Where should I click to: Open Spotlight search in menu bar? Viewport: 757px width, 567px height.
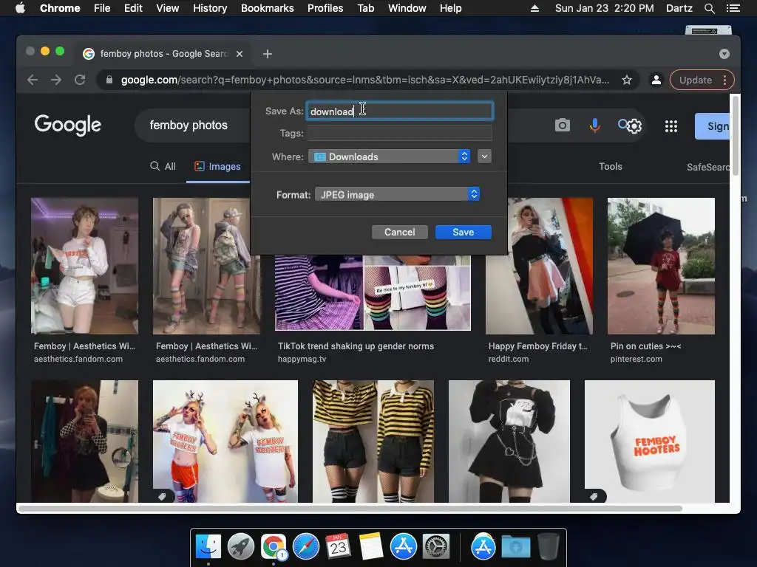pos(709,8)
